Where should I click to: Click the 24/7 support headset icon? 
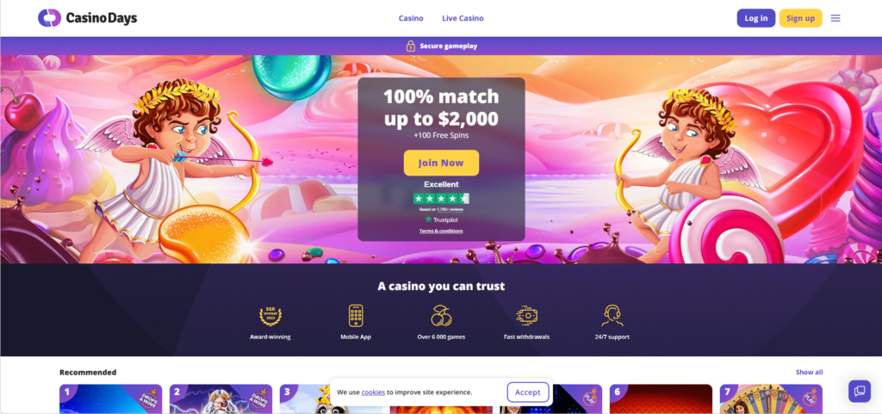click(612, 316)
